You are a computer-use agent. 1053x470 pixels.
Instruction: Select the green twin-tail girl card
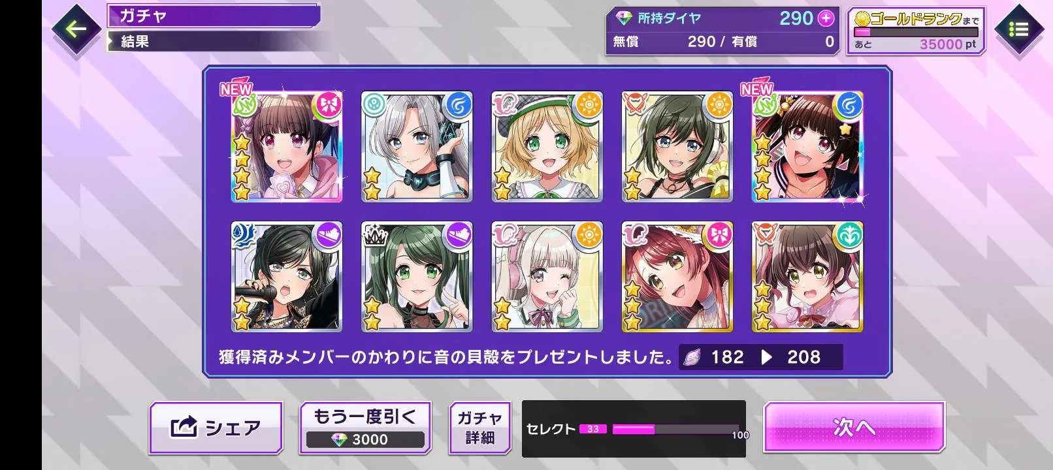(417, 276)
